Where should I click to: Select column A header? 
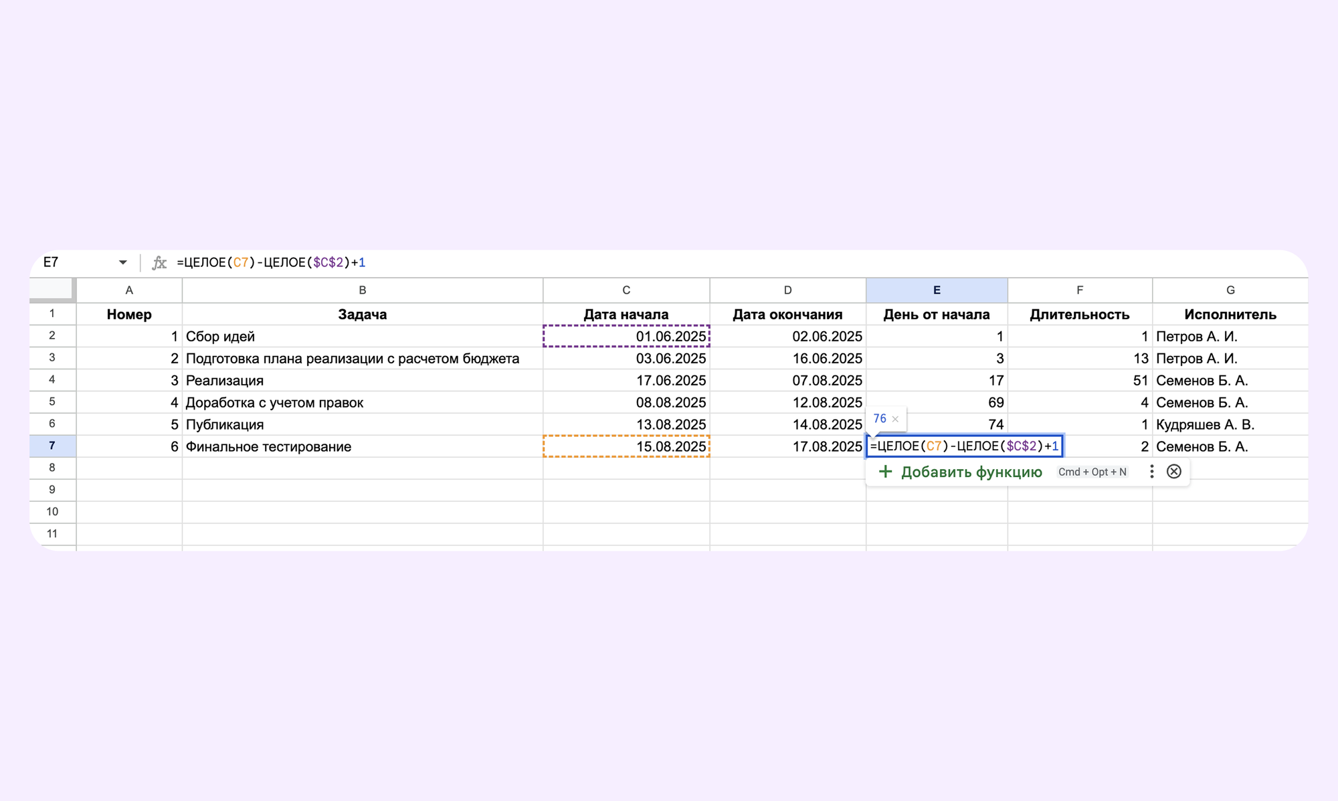[x=129, y=290]
